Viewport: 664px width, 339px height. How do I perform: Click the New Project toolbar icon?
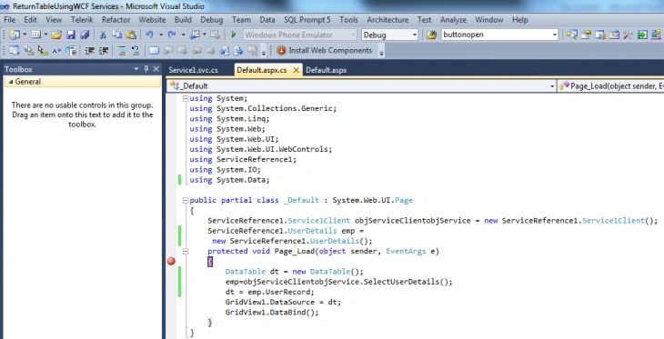(x=14, y=35)
